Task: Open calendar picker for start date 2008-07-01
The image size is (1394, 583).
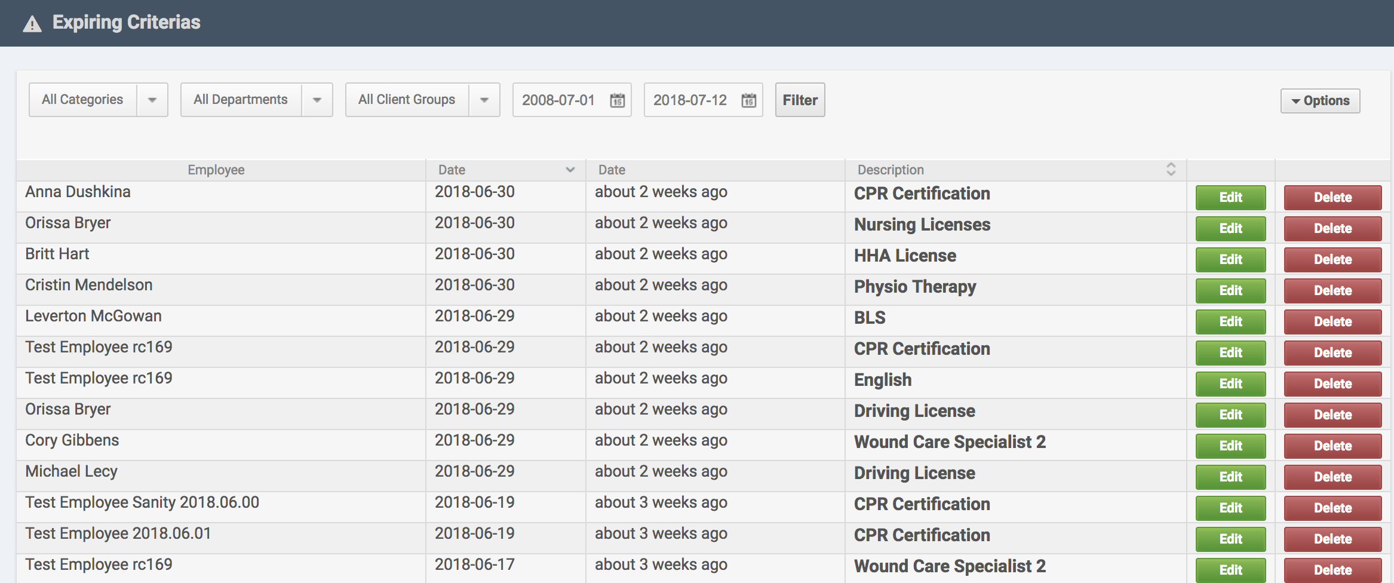Action: click(617, 100)
